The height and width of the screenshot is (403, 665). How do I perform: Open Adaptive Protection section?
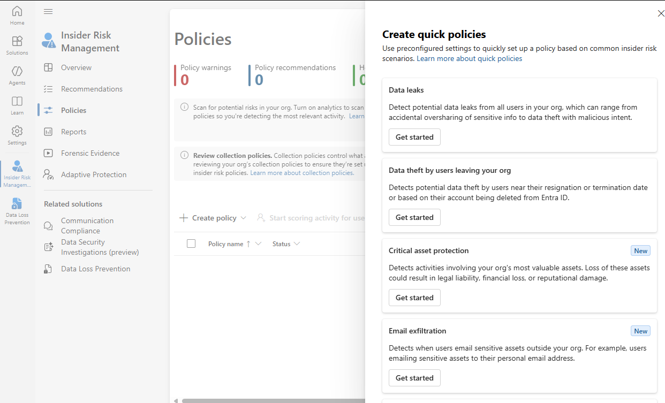(94, 174)
